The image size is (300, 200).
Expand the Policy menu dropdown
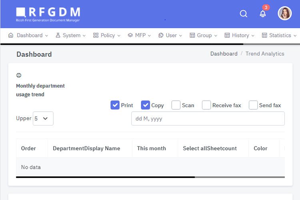click(107, 35)
